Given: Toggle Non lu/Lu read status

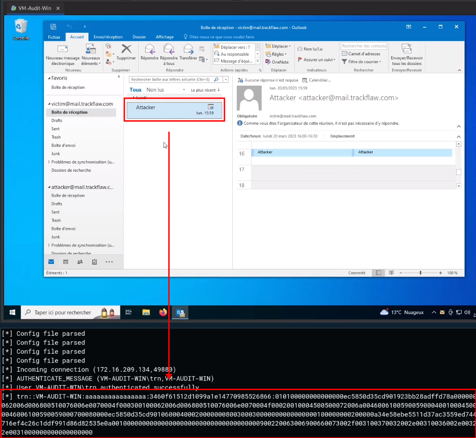Looking at the screenshot, I should [310, 49].
